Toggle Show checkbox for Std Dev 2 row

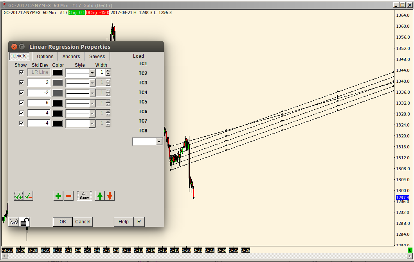point(22,82)
